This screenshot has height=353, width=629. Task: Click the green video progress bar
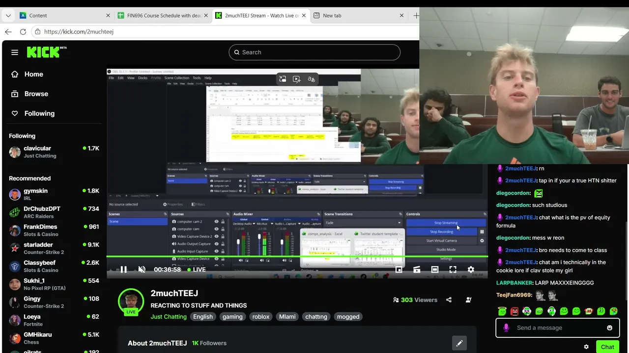[297, 256]
